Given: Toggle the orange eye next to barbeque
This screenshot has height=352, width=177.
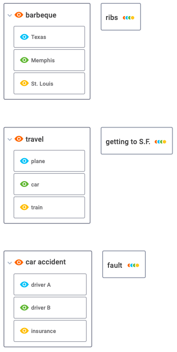Looking at the screenshot, I should [x=19, y=15].
